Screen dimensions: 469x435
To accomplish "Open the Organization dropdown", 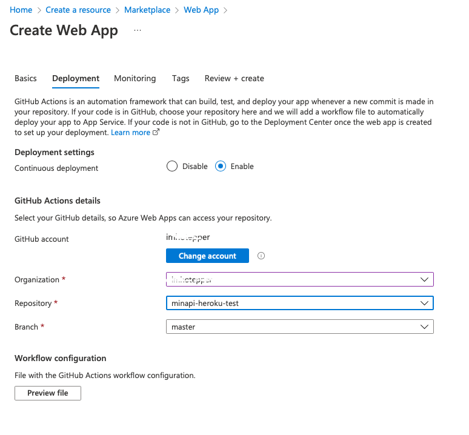I will (x=300, y=279).
